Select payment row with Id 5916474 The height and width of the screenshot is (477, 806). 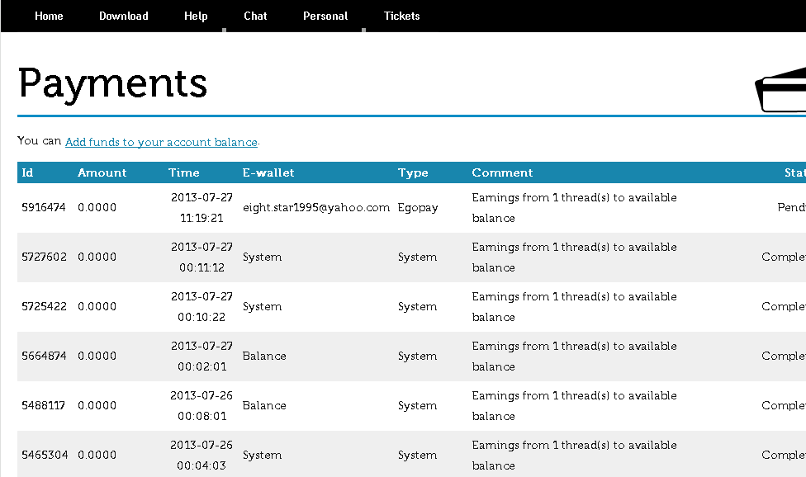pyautogui.click(x=44, y=208)
